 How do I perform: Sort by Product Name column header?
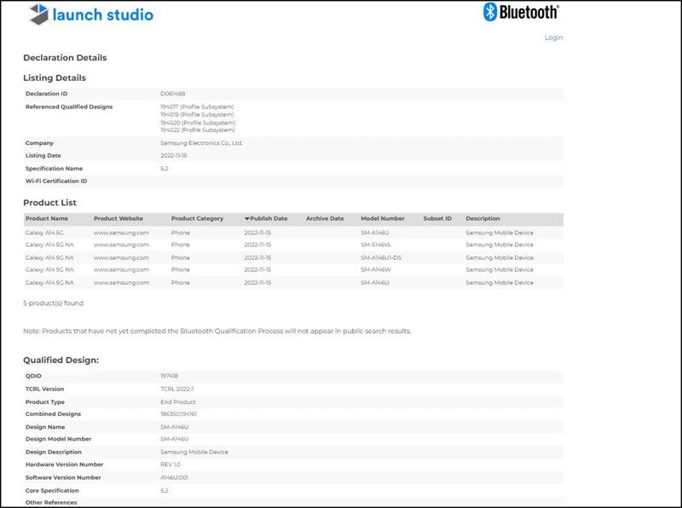(47, 218)
